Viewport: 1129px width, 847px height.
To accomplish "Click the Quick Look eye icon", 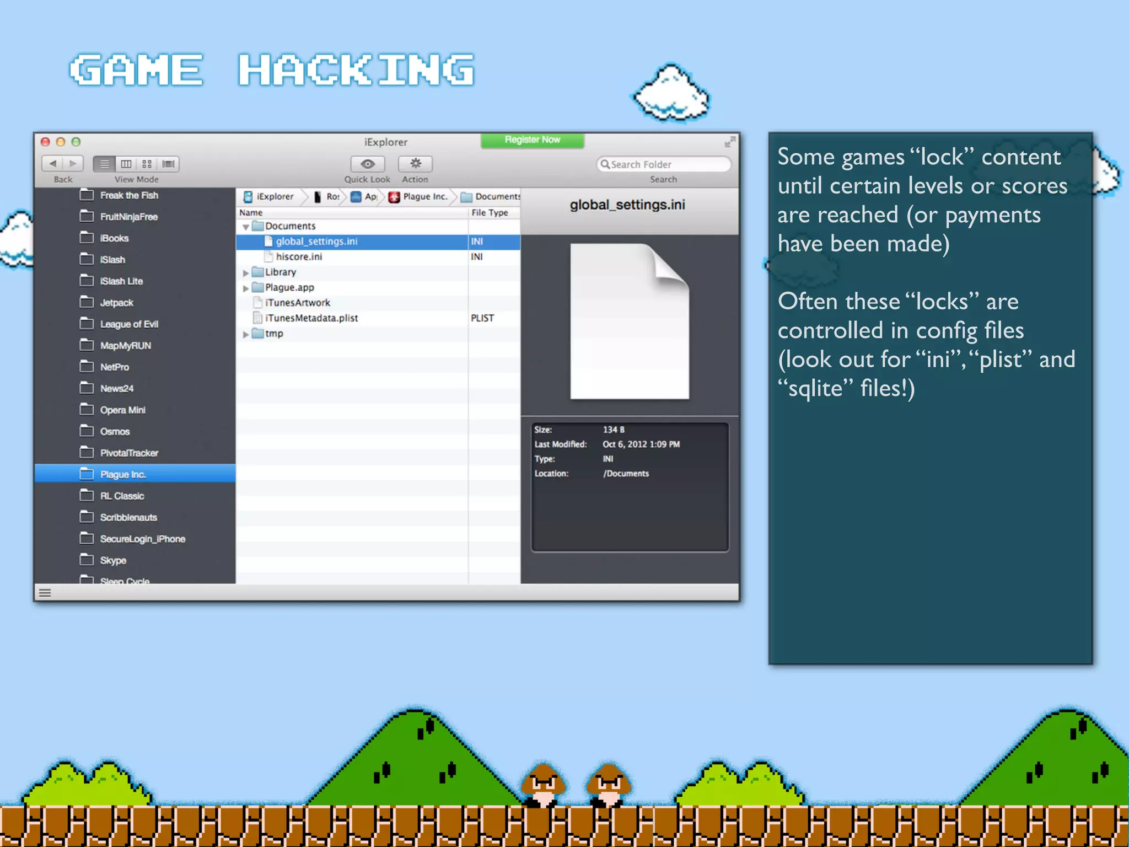I will pyautogui.click(x=367, y=164).
